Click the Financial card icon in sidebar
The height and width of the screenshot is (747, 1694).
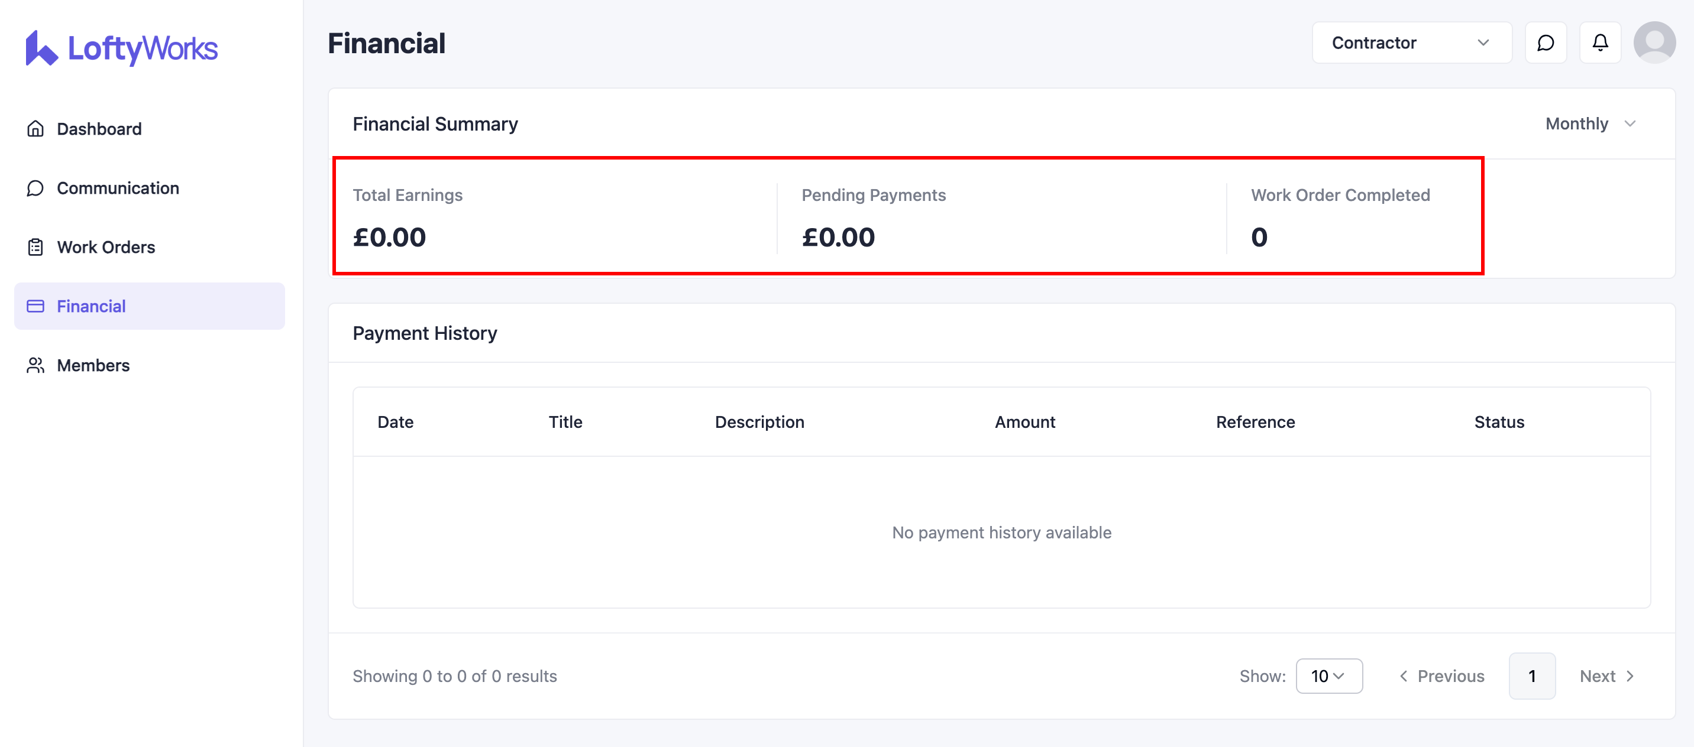tap(35, 306)
